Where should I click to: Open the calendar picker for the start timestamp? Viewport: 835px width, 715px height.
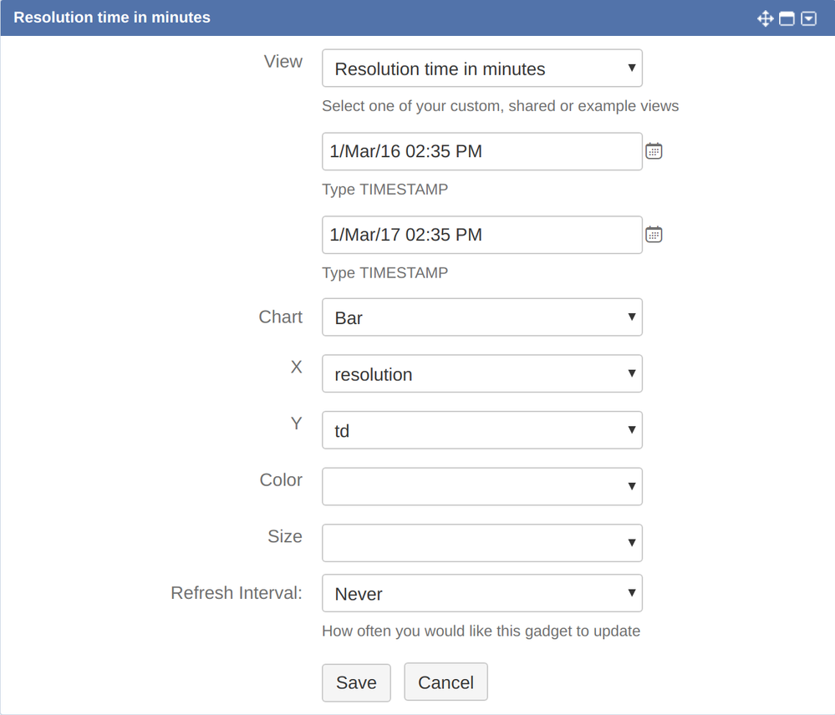[654, 150]
